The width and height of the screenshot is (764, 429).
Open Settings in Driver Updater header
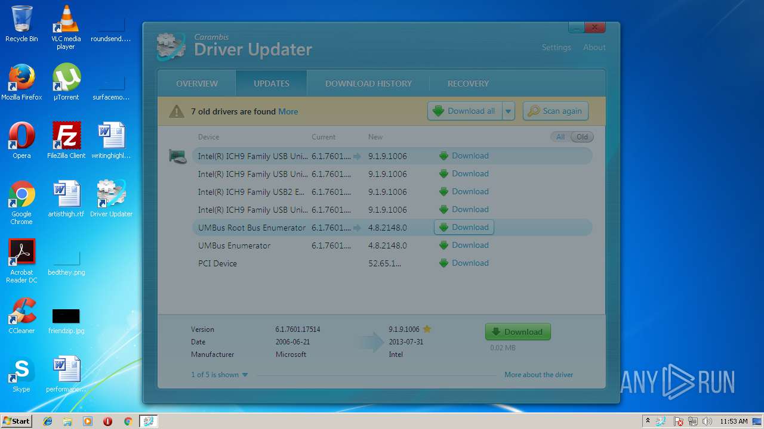click(x=556, y=47)
